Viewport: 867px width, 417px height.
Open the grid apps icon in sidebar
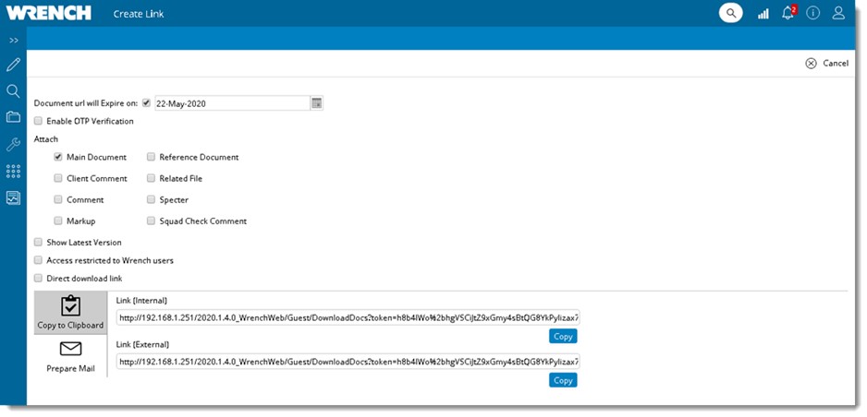coord(13,171)
